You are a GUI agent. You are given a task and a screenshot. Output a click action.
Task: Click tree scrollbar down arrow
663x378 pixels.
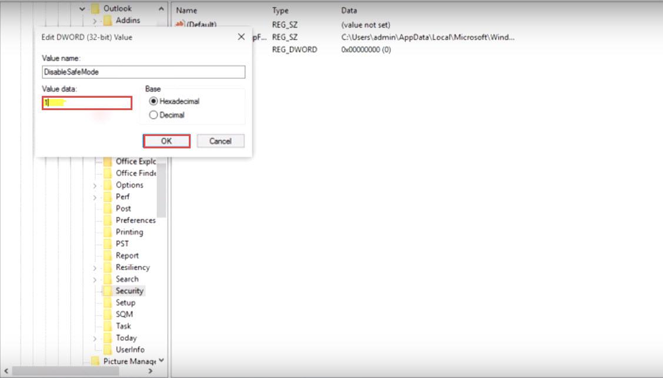[x=161, y=361]
